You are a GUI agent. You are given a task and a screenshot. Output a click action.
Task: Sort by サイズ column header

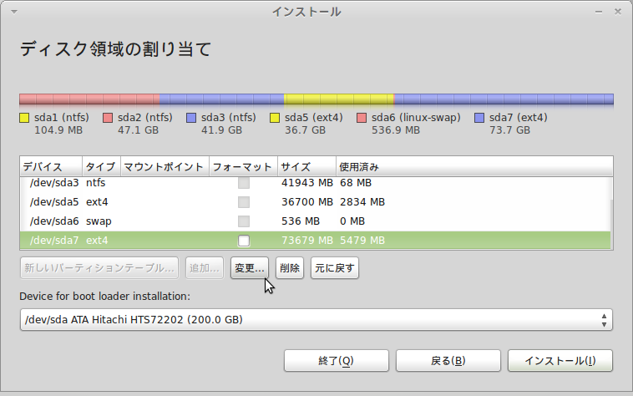pos(306,166)
